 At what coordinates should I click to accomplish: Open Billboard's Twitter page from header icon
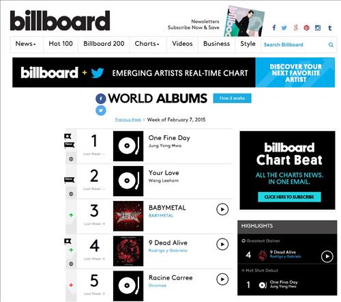pyautogui.click(x=284, y=28)
